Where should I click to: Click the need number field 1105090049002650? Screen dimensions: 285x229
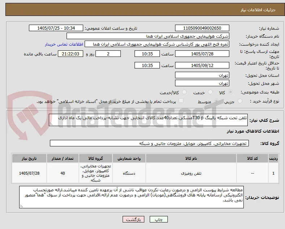pos(202,28)
